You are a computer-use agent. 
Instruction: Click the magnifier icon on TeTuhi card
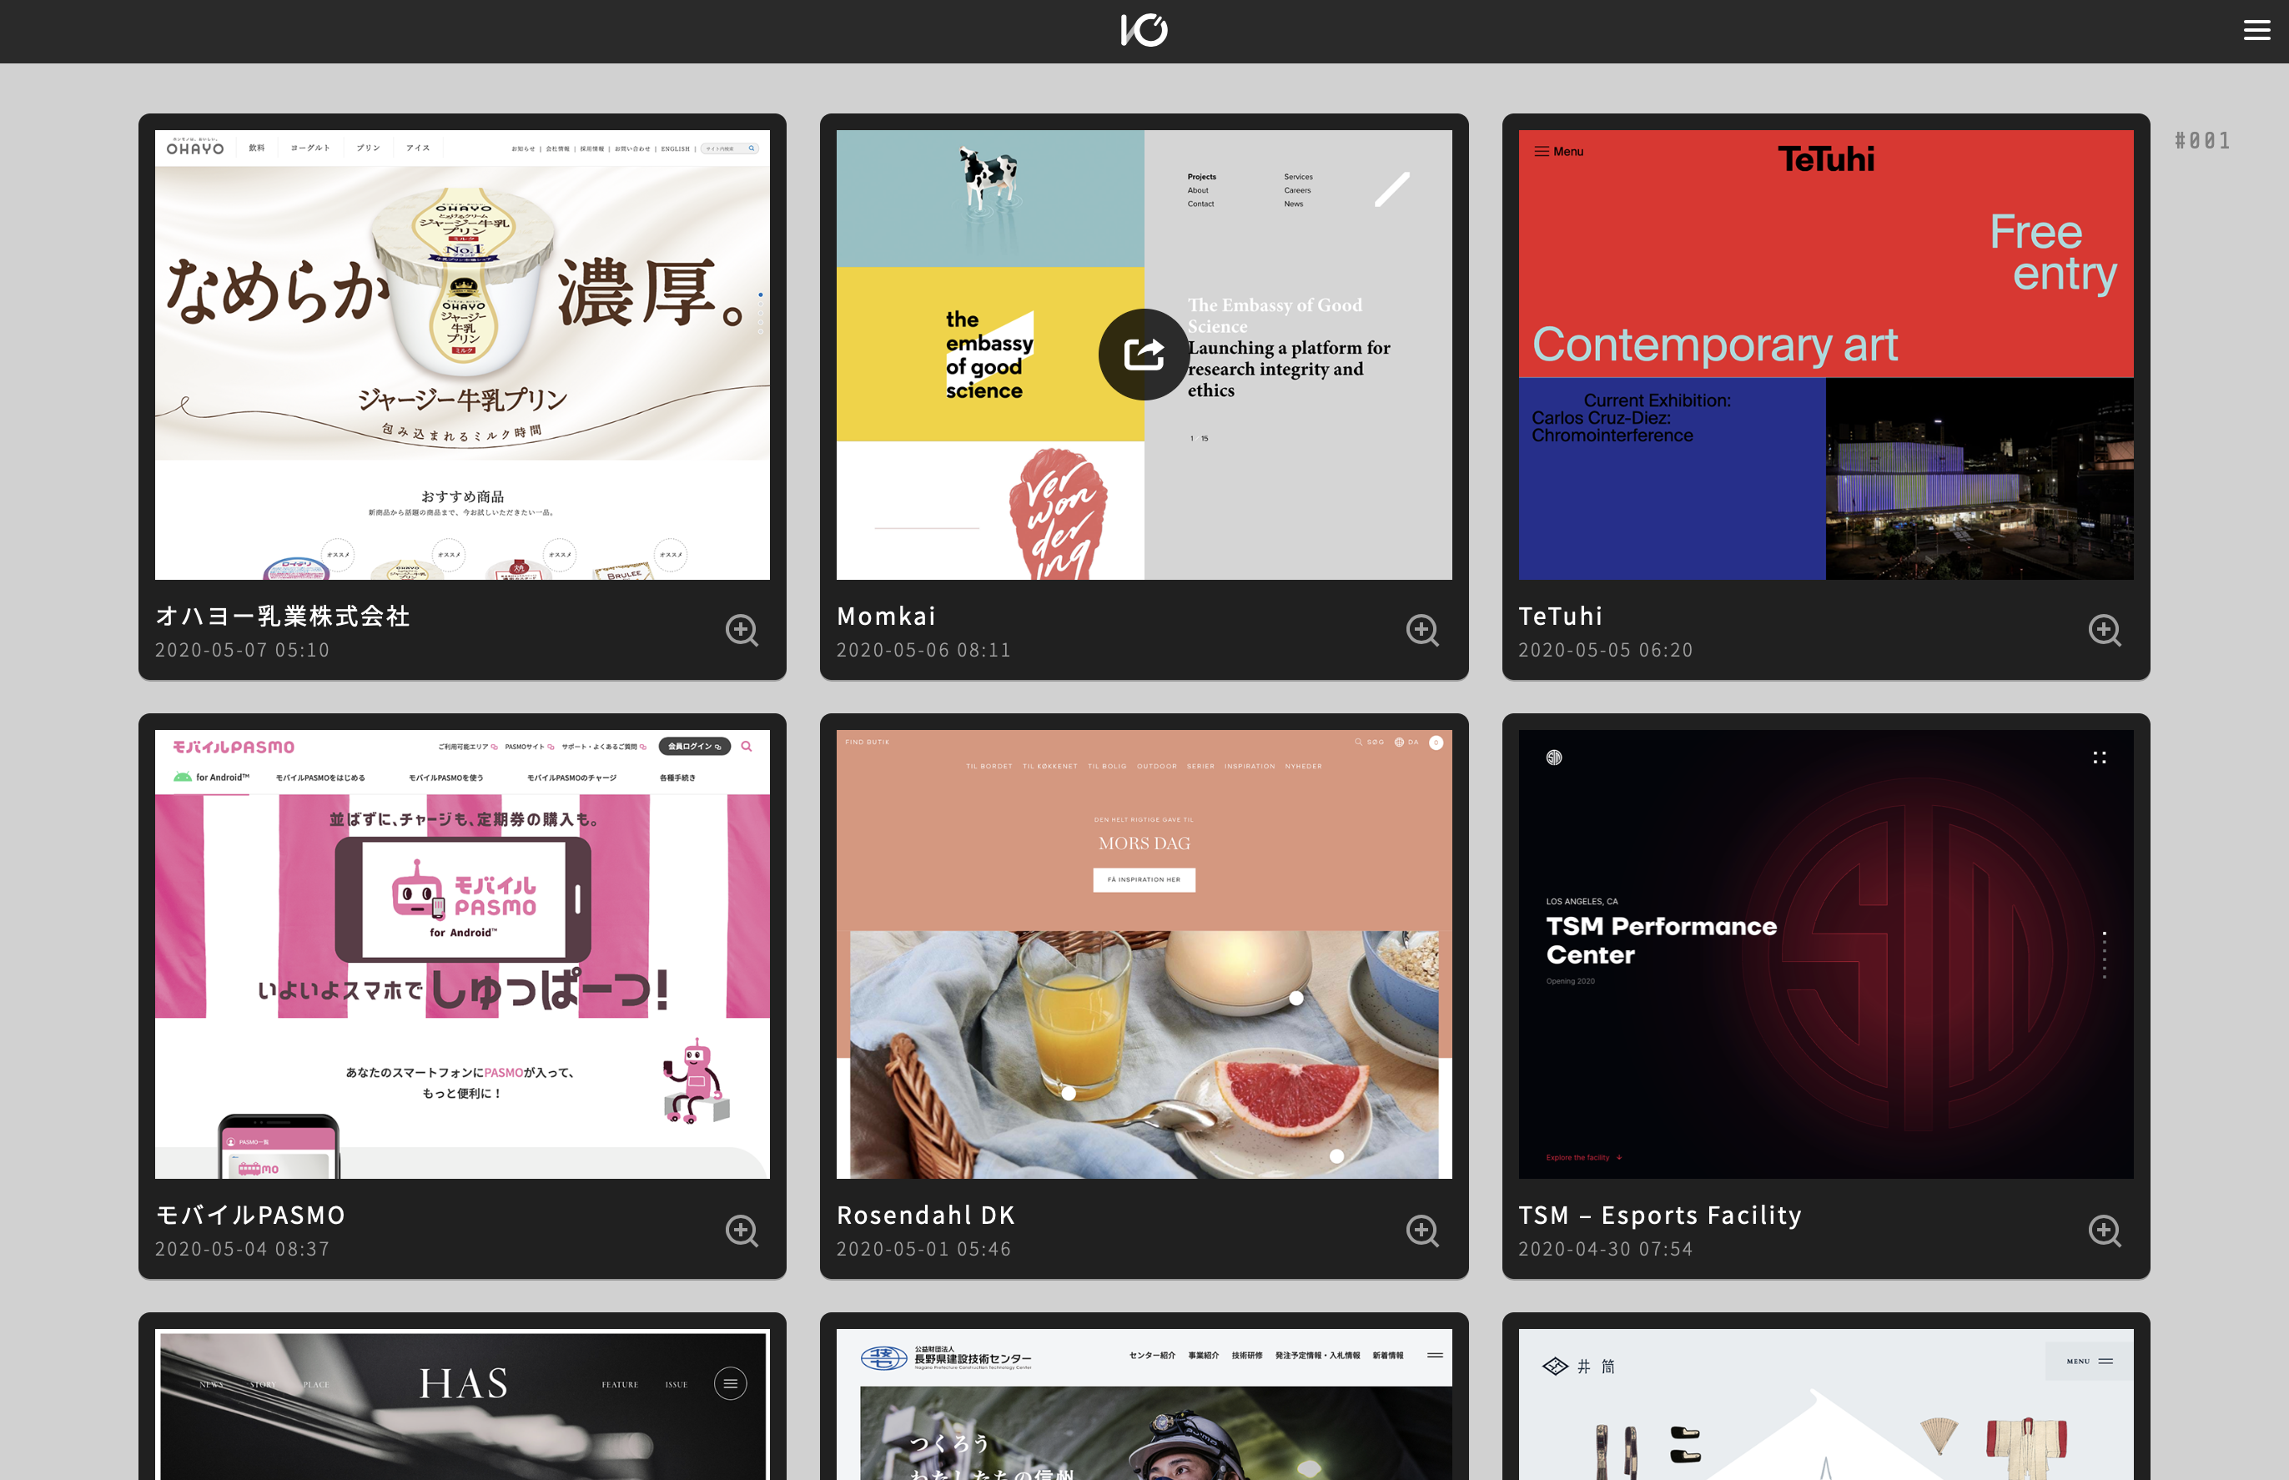click(x=2105, y=631)
